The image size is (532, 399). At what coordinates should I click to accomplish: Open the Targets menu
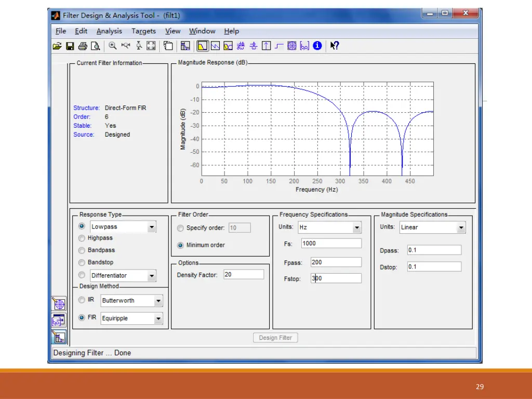click(143, 31)
